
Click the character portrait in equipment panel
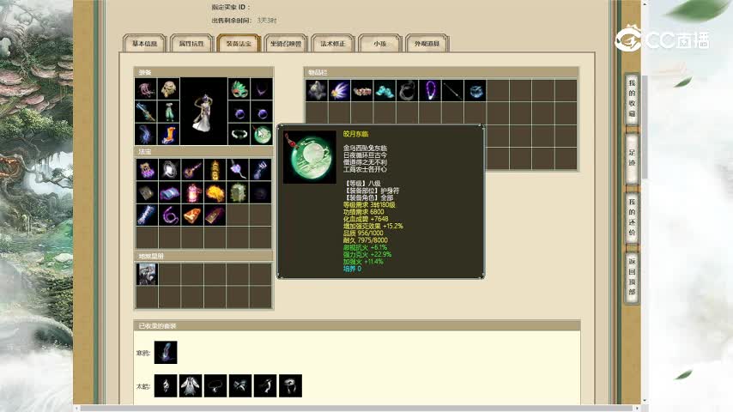tap(203, 112)
